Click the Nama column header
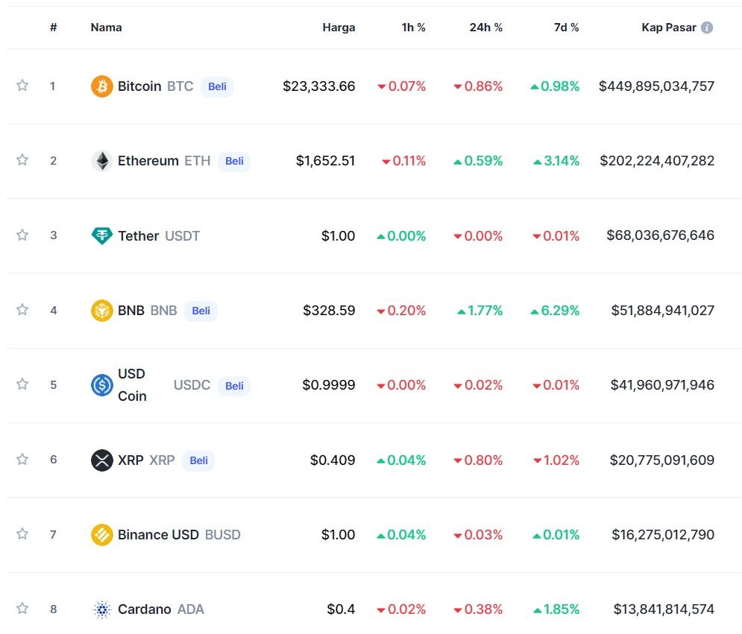The image size is (742, 634). coord(106,27)
